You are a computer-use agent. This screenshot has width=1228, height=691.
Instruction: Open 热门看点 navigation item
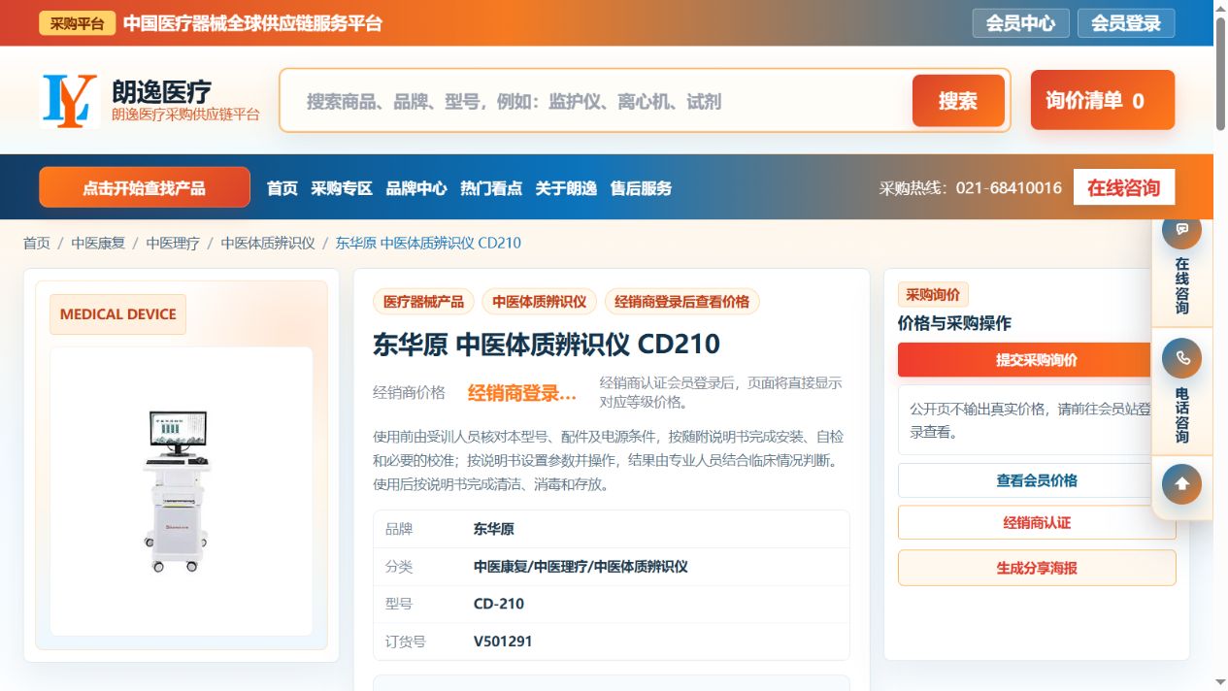point(491,188)
